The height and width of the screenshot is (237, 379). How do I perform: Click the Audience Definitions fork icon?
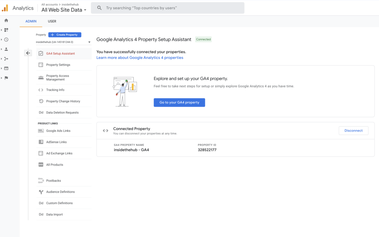pyautogui.click(x=41, y=192)
